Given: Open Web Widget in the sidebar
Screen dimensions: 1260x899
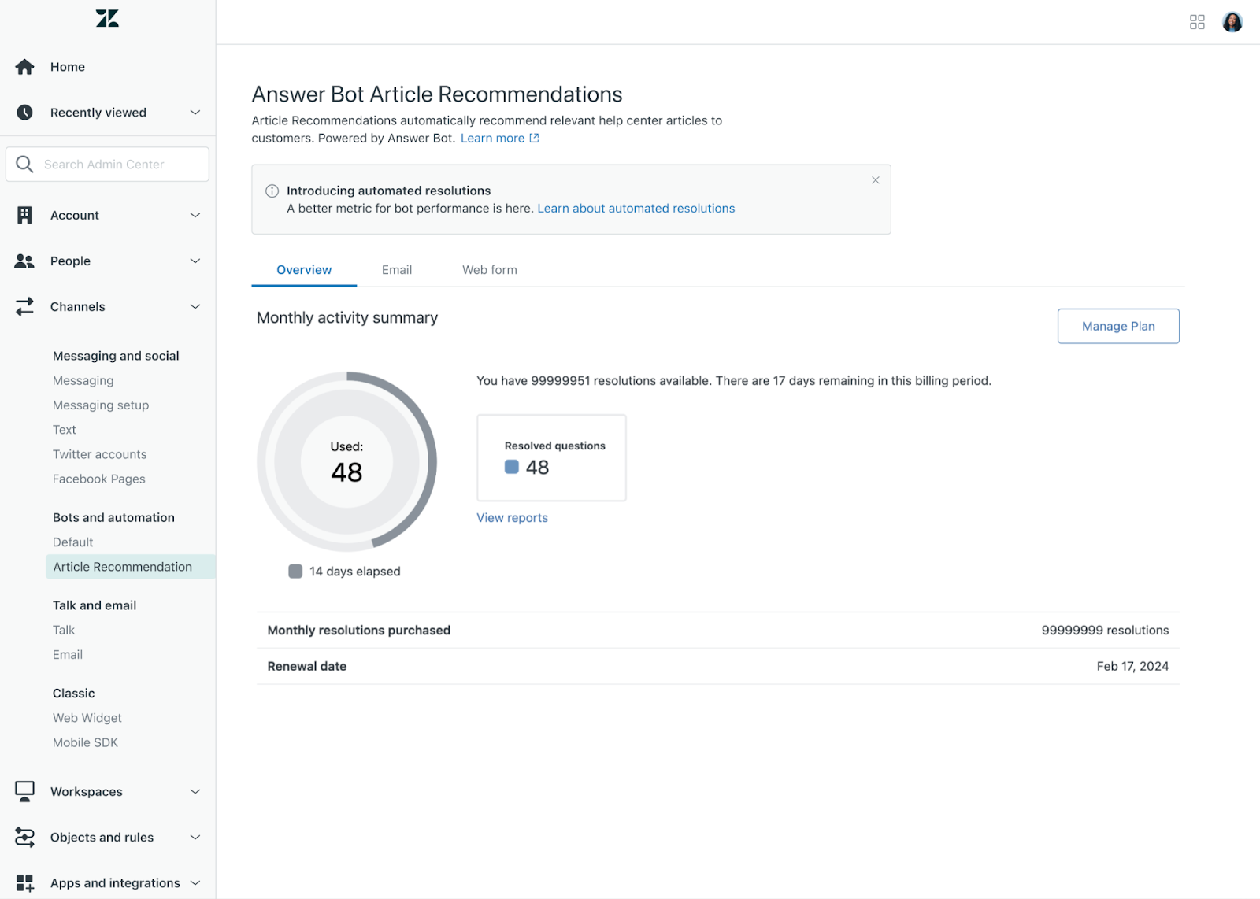Looking at the screenshot, I should click(x=87, y=718).
